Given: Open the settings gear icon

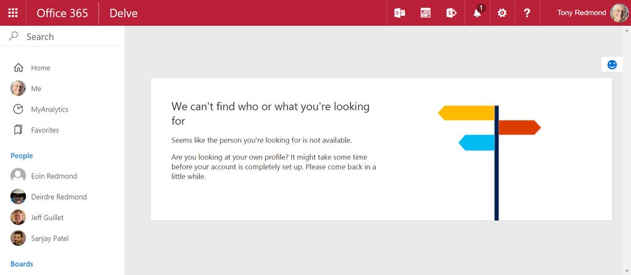Looking at the screenshot, I should click(502, 13).
